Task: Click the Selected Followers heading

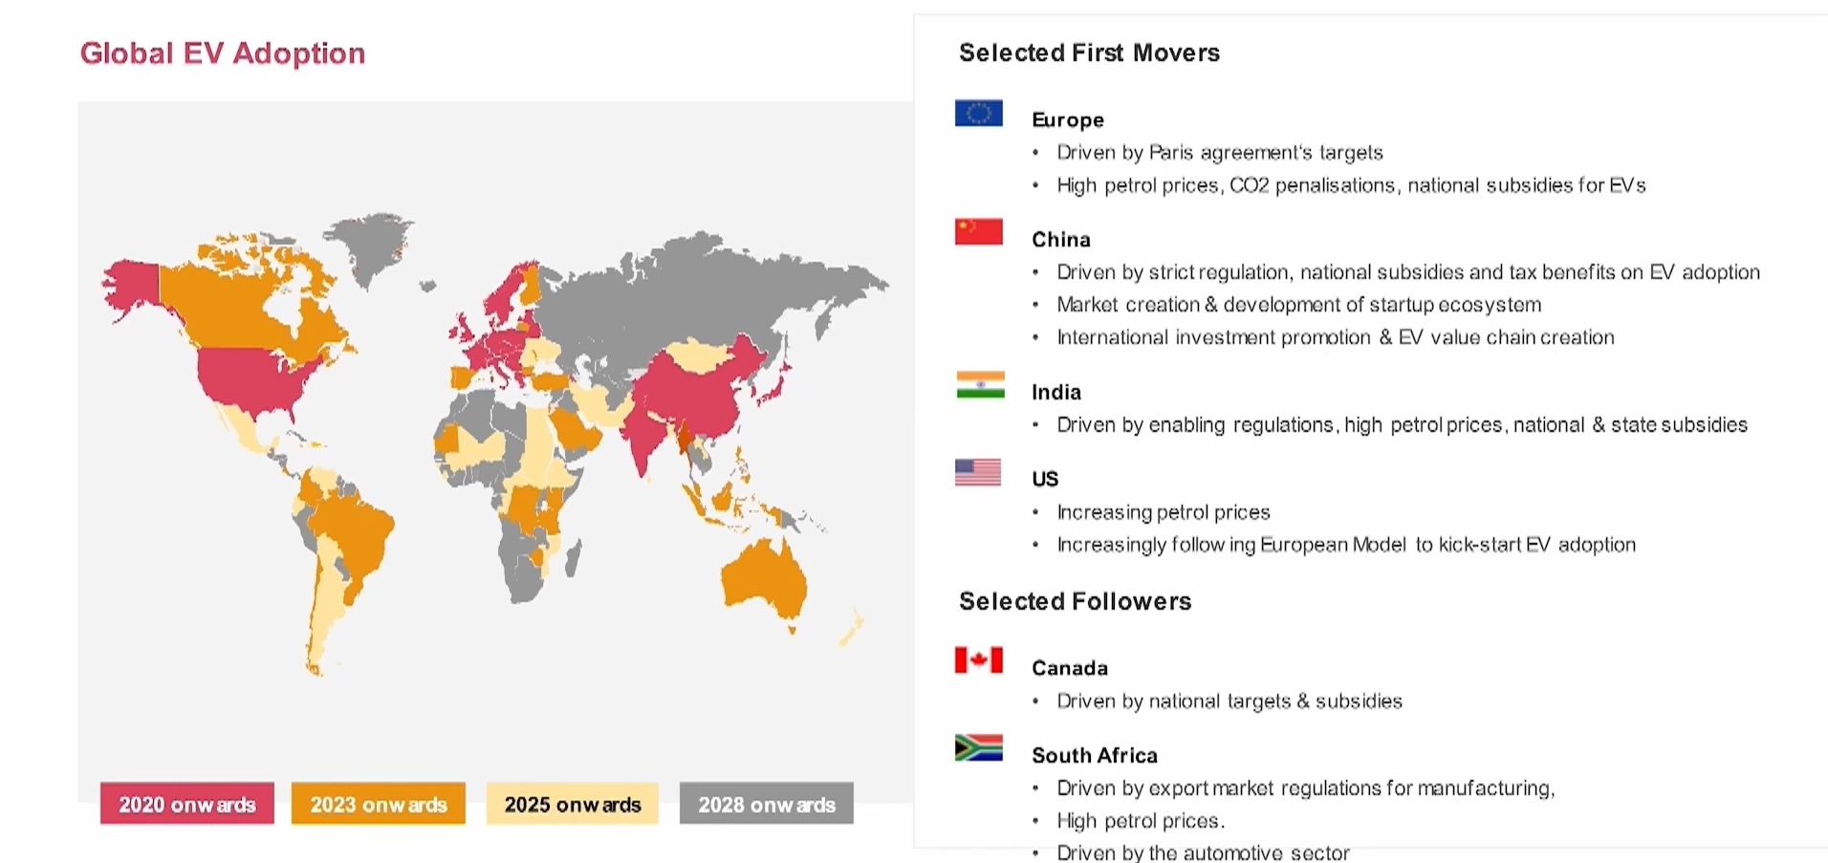Action: 1076,601
